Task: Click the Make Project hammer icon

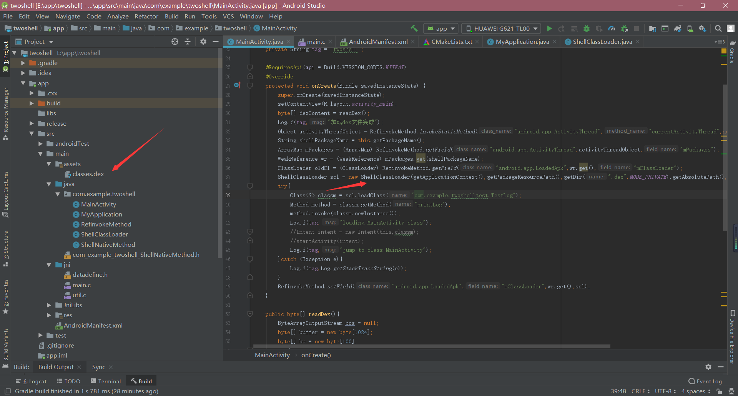Action: 414,28
